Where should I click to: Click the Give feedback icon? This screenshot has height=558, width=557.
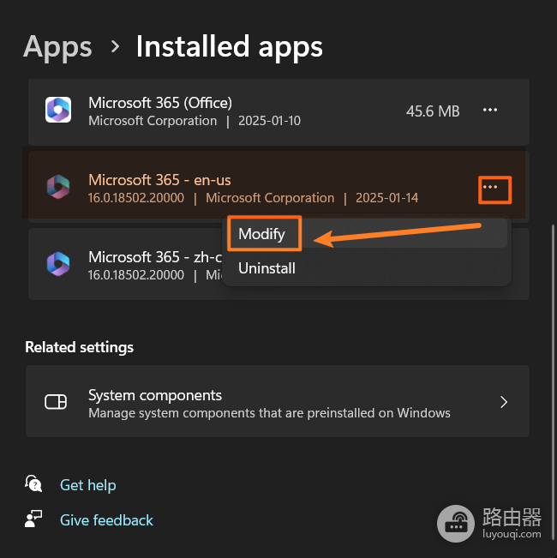click(33, 519)
